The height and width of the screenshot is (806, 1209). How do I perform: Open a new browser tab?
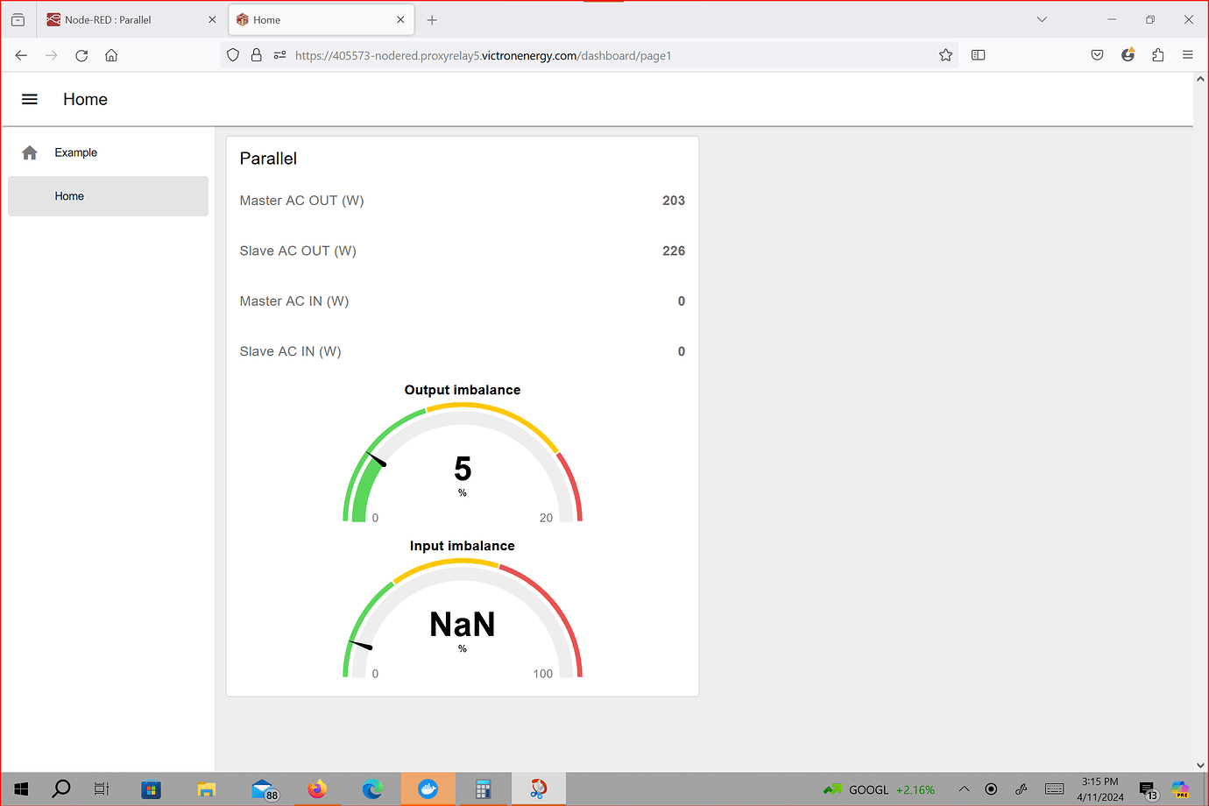tap(433, 19)
